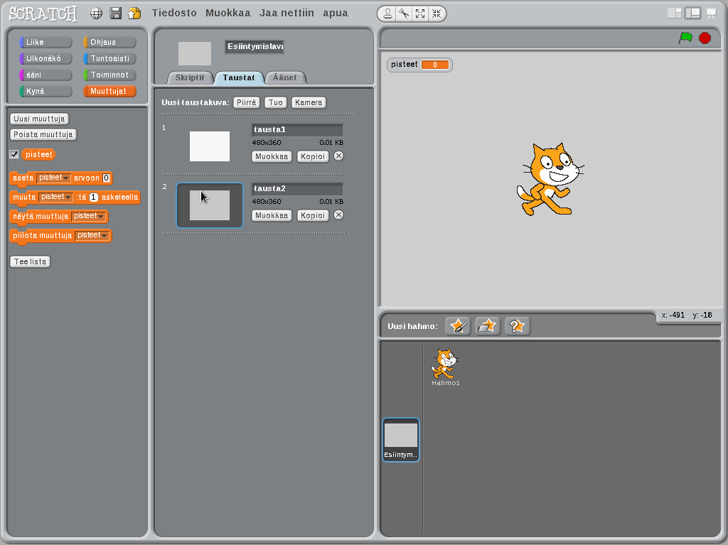The image size is (728, 545).
Task: Click Poista muuttuja button
Action: [x=43, y=134]
